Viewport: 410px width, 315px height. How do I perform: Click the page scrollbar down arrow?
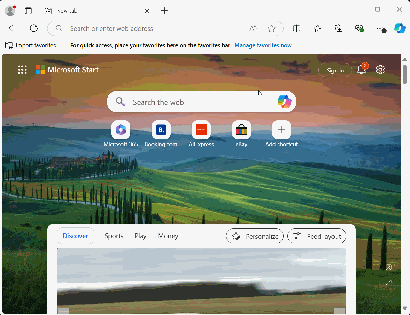pyautogui.click(x=405, y=308)
